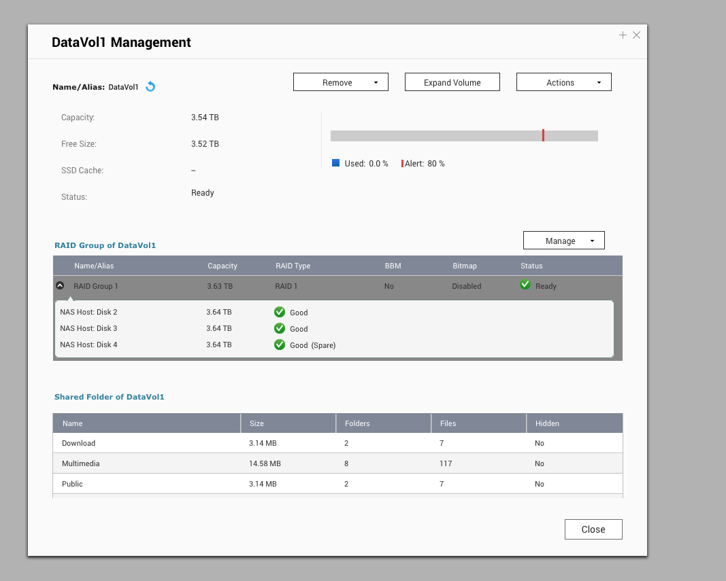Click the Good status icon for Disk 3
Screen dimensions: 726x581
click(280, 328)
